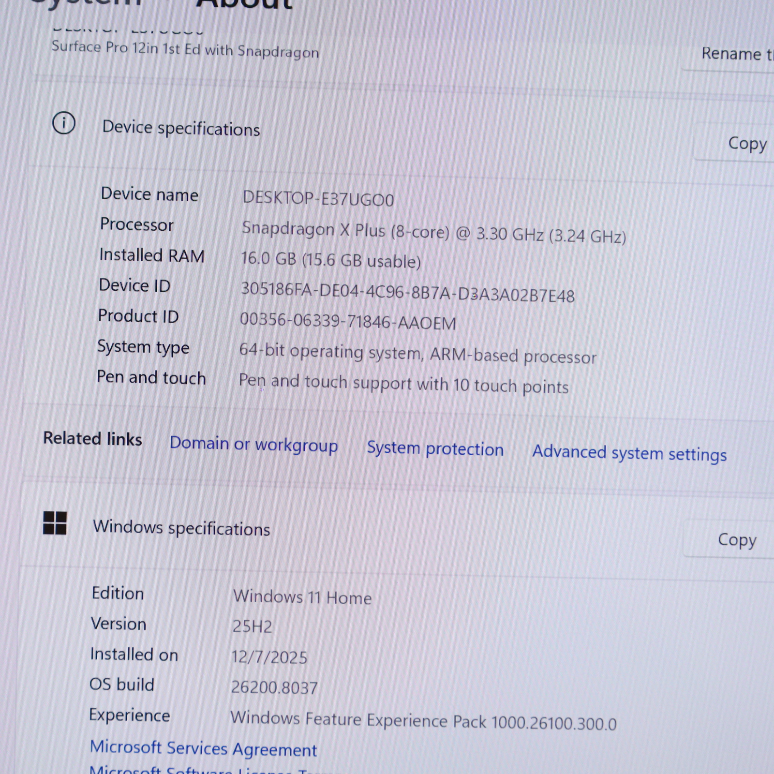The image size is (774, 774).
Task: Select the Device ID value 305186FA-DE04-4C96
Action: coord(407,292)
